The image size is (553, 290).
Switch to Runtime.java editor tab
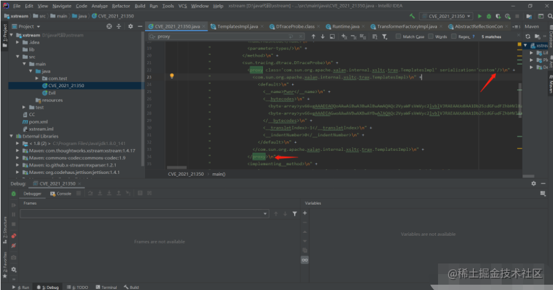tap(345, 27)
